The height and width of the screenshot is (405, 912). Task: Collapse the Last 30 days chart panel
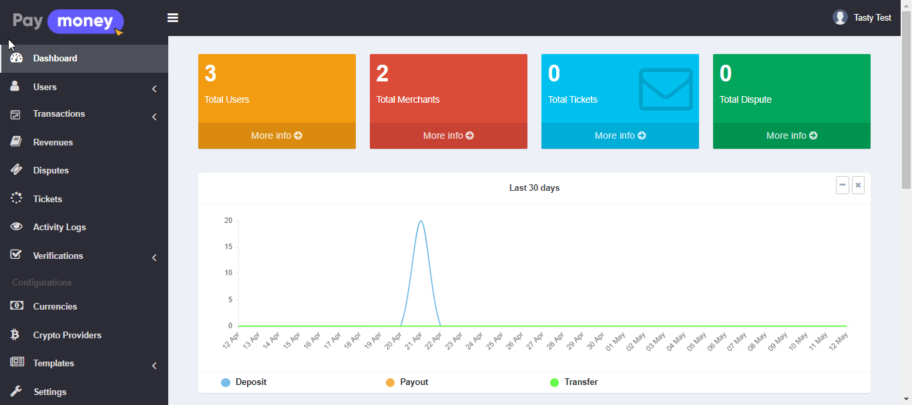pos(843,185)
